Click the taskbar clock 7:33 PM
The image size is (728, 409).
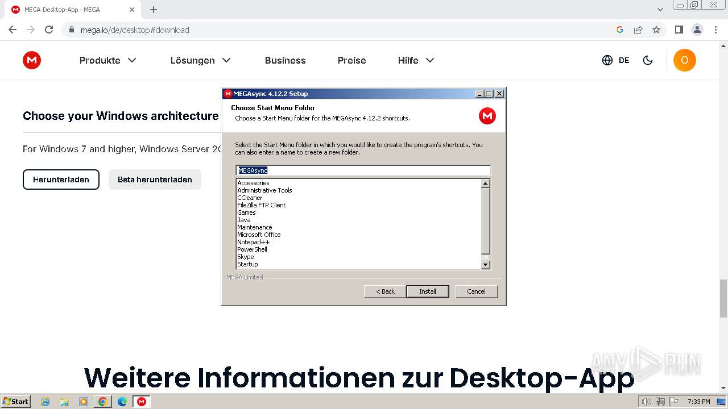[x=699, y=402]
